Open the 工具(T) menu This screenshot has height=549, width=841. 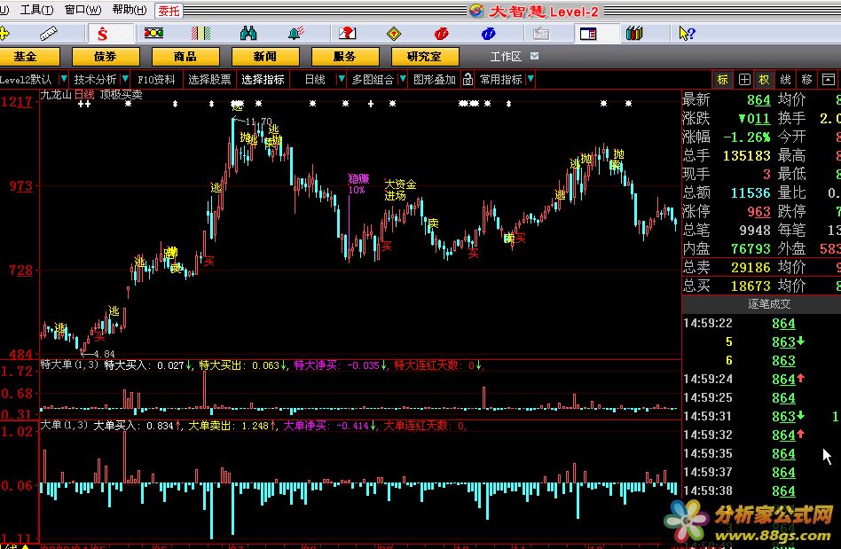(x=36, y=10)
